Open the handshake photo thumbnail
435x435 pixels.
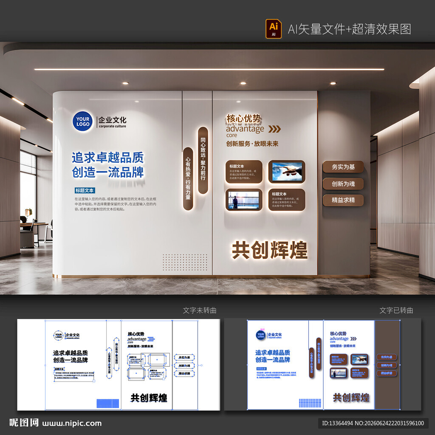point(287,172)
